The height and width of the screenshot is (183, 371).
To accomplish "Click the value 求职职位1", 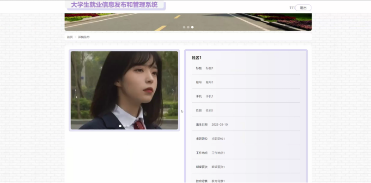I will pyautogui.click(x=218, y=139).
